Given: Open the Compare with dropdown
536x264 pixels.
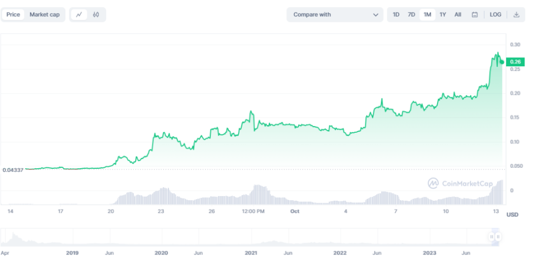Looking at the screenshot, I should [335, 15].
